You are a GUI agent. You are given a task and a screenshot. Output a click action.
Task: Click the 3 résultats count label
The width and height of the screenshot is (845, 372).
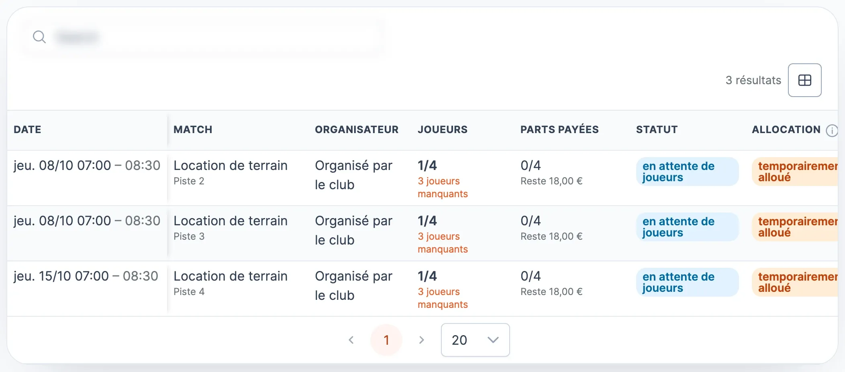click(x=753, y=80)
